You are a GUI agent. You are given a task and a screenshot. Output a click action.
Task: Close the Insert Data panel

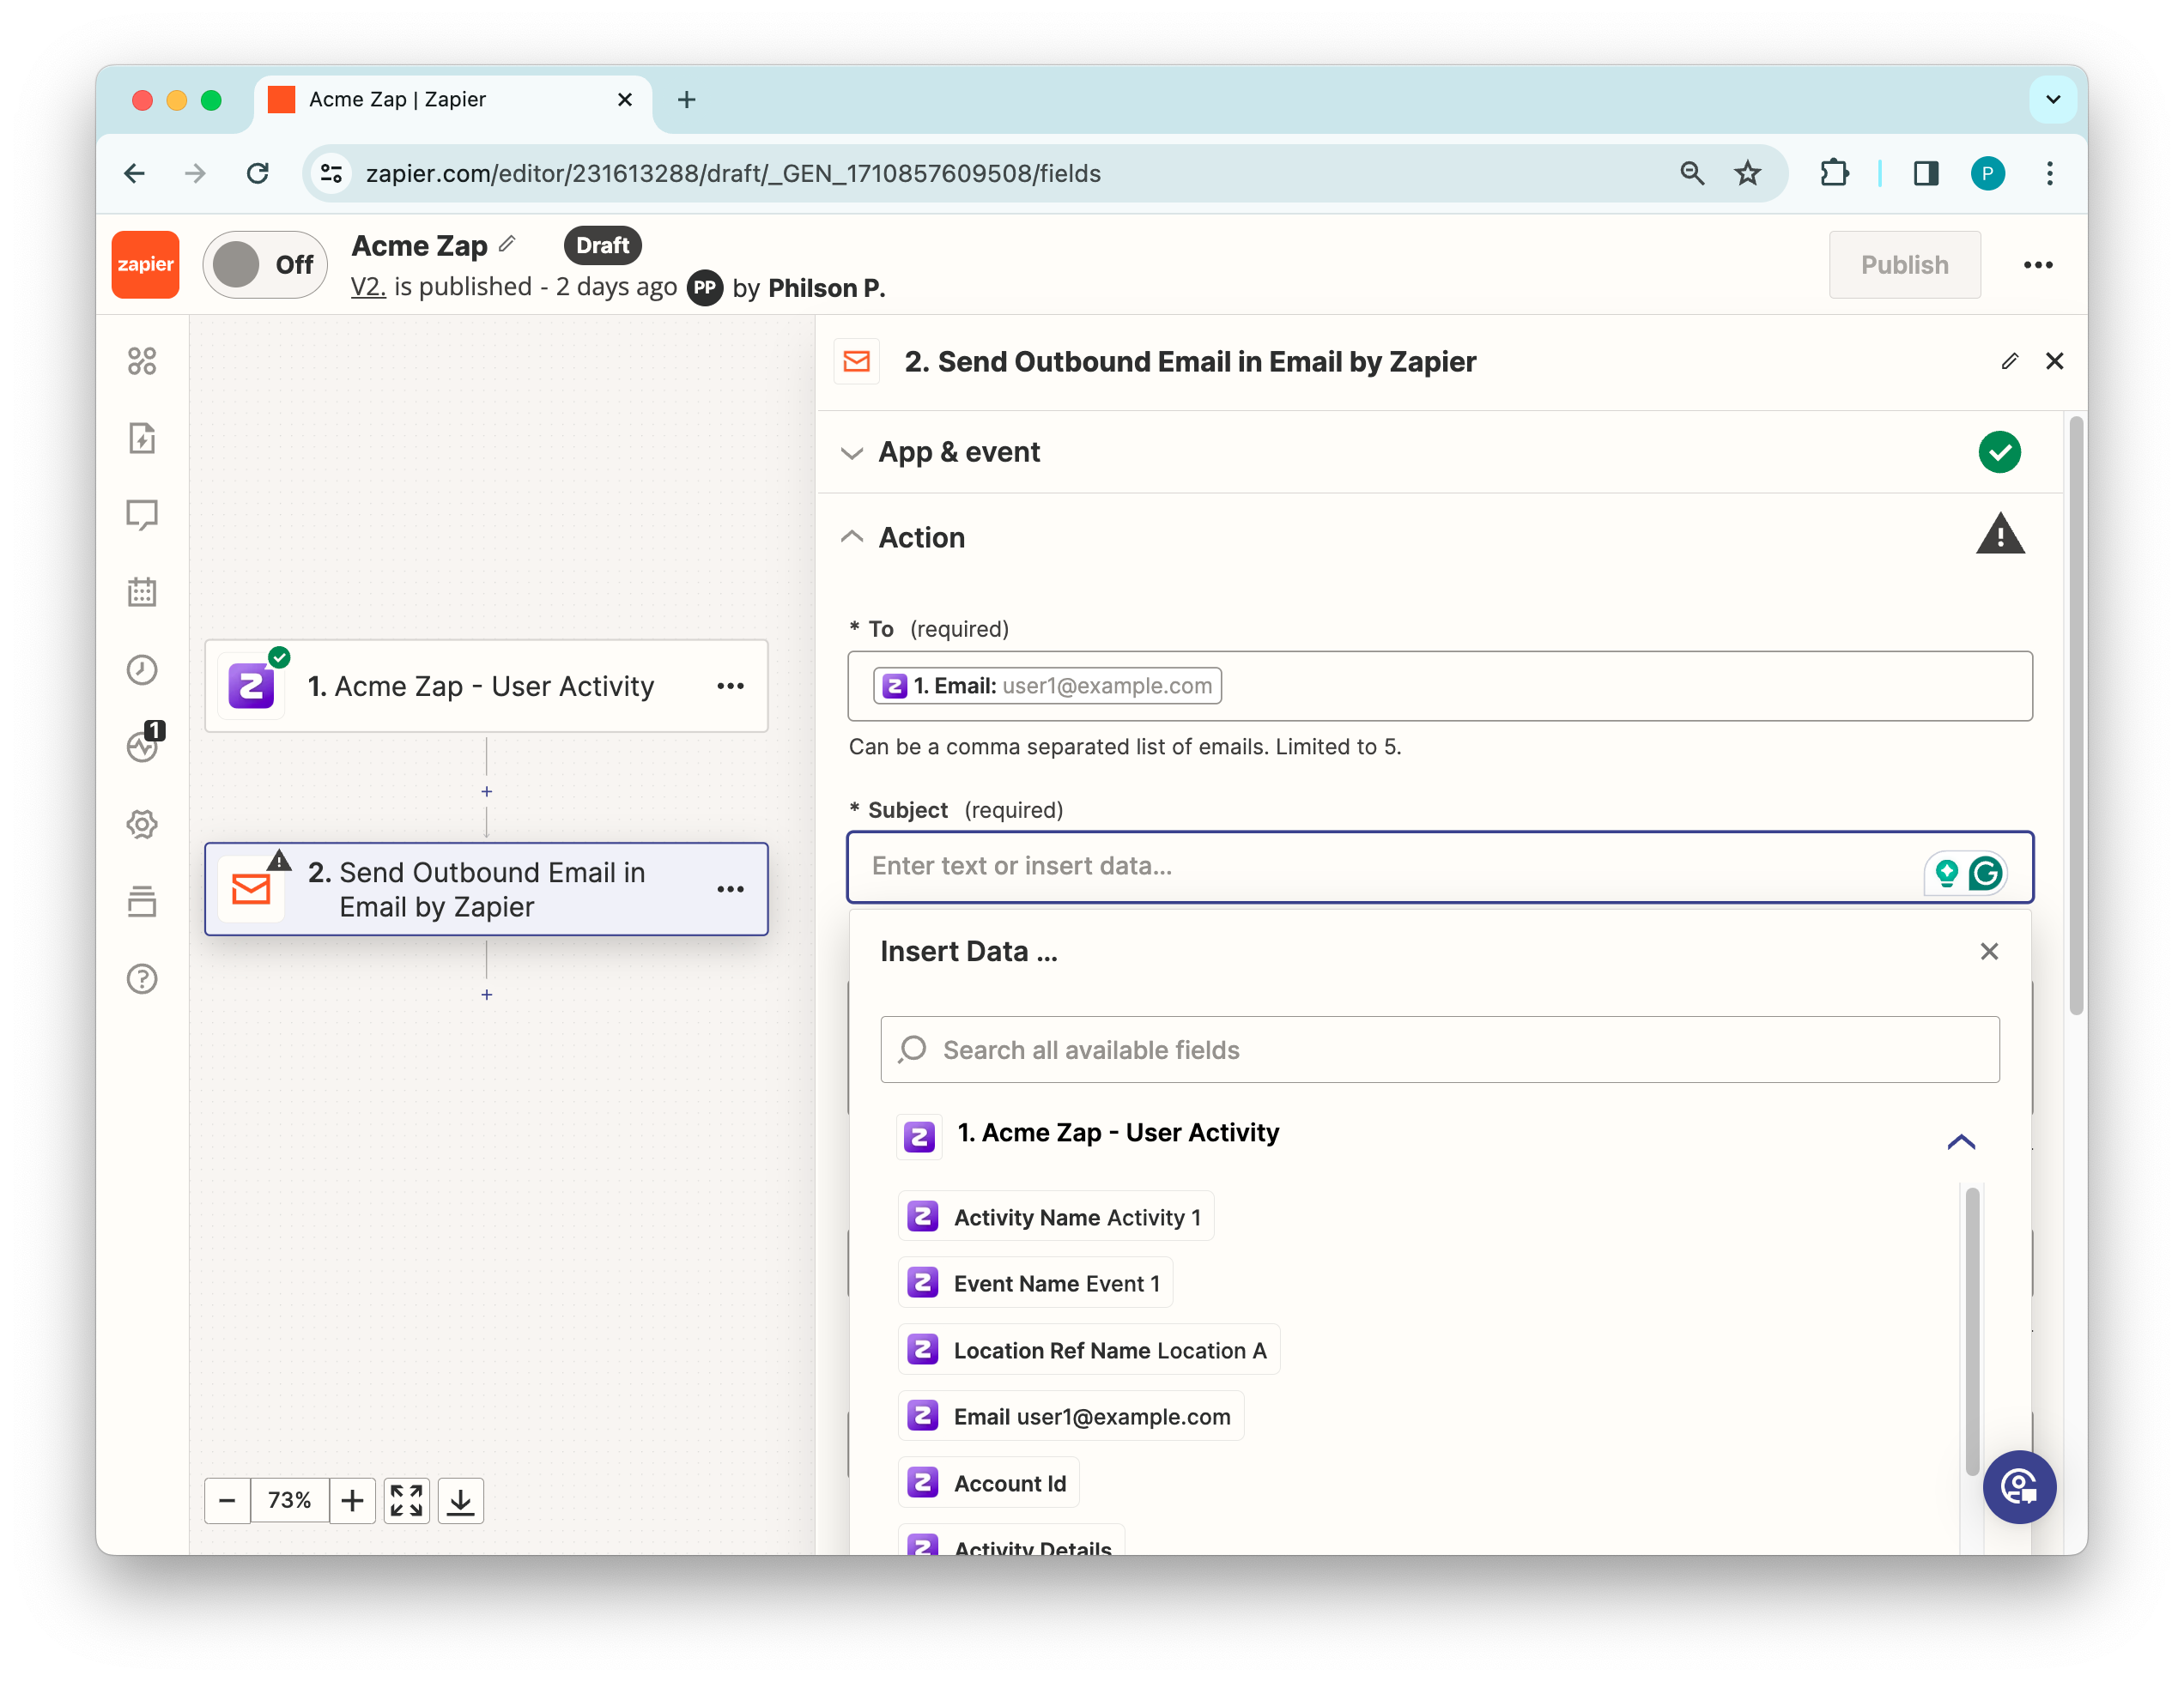click(x=1988, y=952)
